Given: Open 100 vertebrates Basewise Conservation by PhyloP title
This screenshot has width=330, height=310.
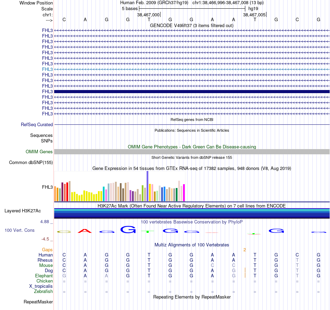Looking at the screenshot, I should 192,222.
